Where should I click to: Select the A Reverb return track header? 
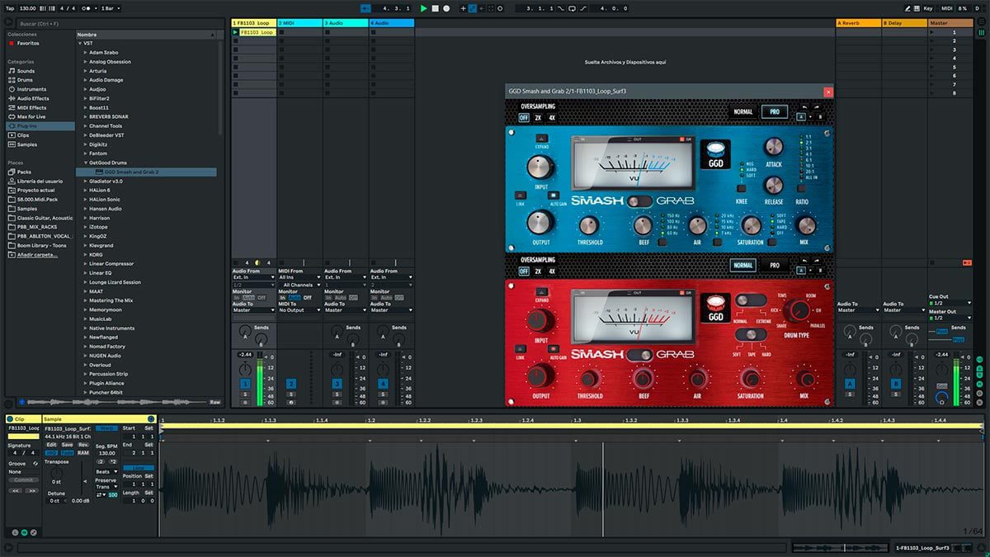(x=858, y=23)
